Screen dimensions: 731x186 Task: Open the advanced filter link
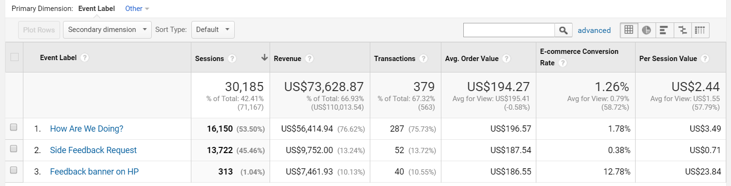pyautogui.click(x=594, y=30)
